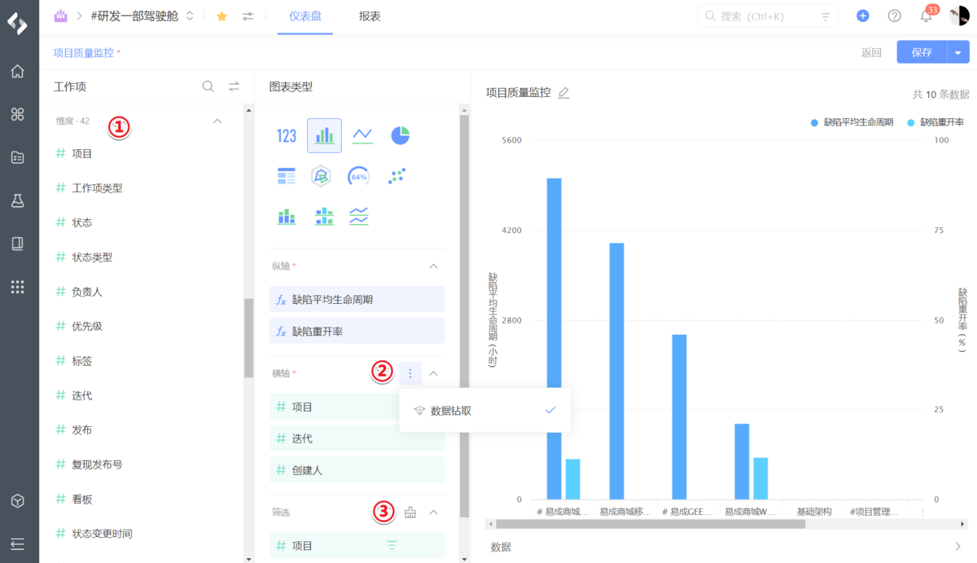Select the table chart type
This screenshot has height=563, width=977.
click(x=287, y=176)
